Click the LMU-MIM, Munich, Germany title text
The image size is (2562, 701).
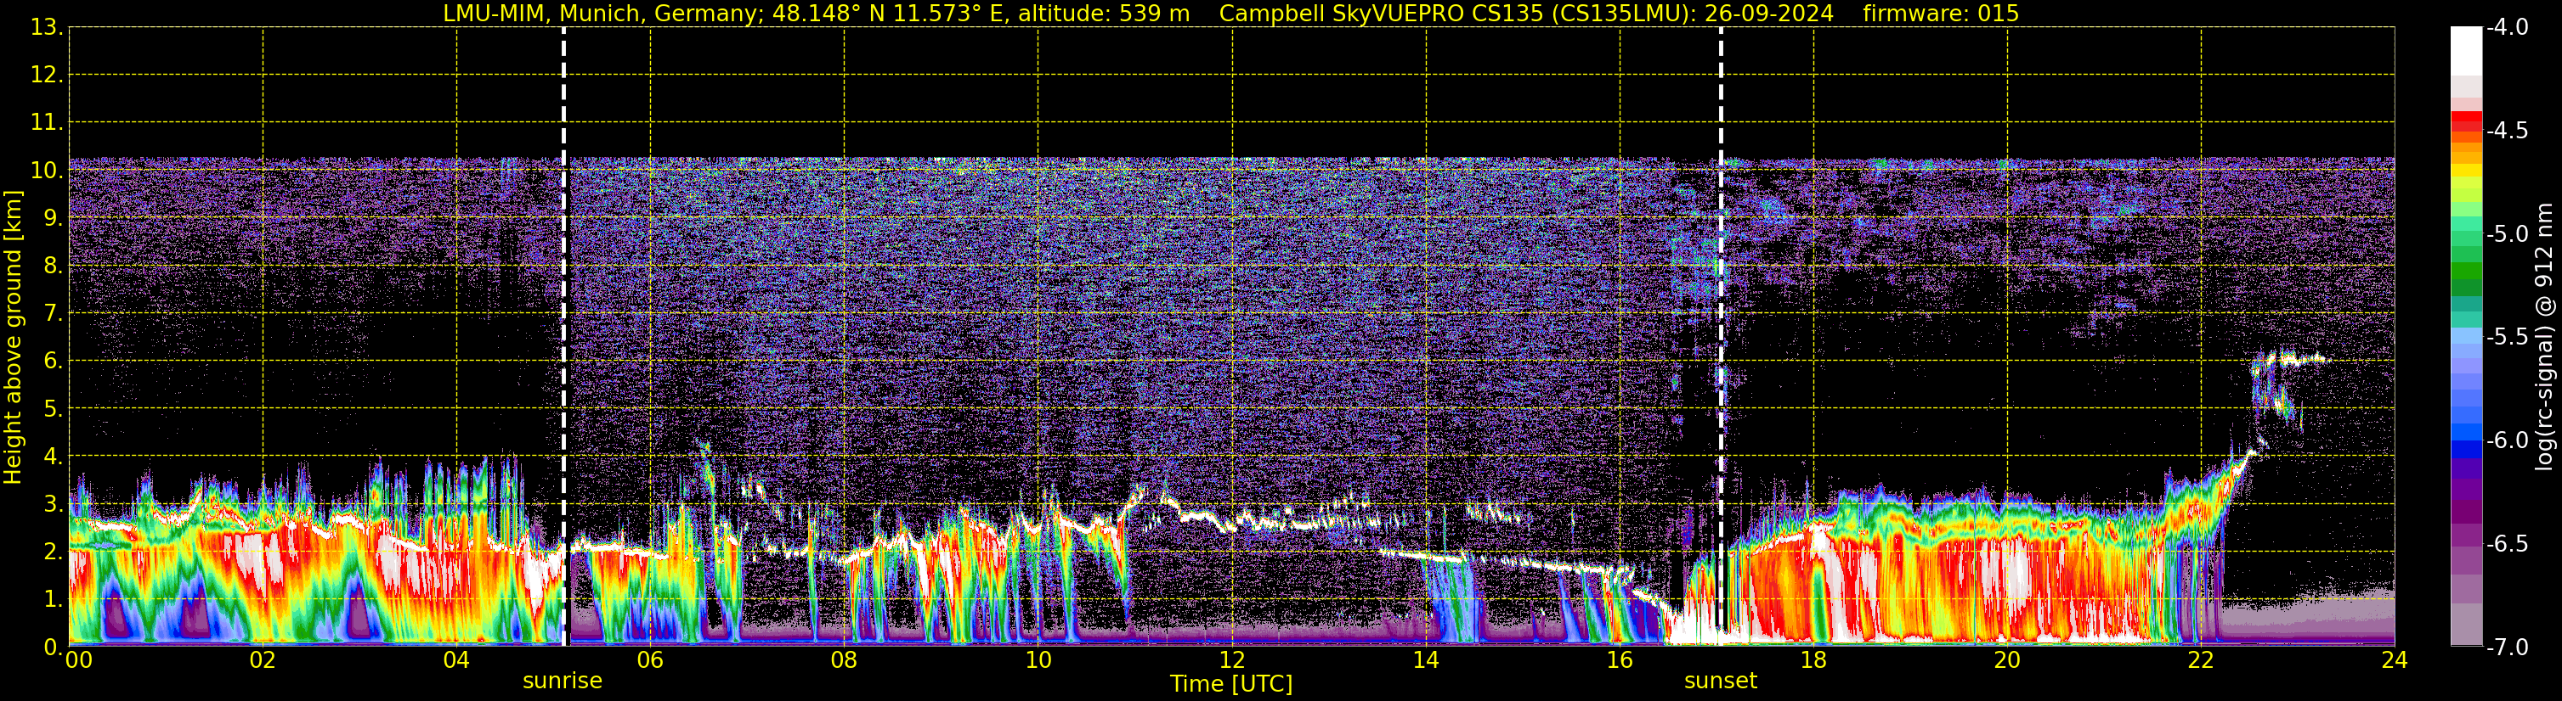[x=601, y=13]
